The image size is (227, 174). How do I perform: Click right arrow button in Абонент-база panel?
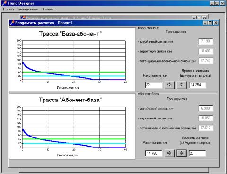coord(169,153)
